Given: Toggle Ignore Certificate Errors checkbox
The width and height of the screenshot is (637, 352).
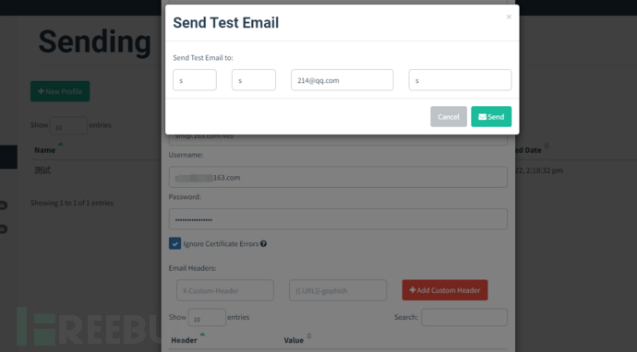Looking at the screenshot, I should click(174, 243).
